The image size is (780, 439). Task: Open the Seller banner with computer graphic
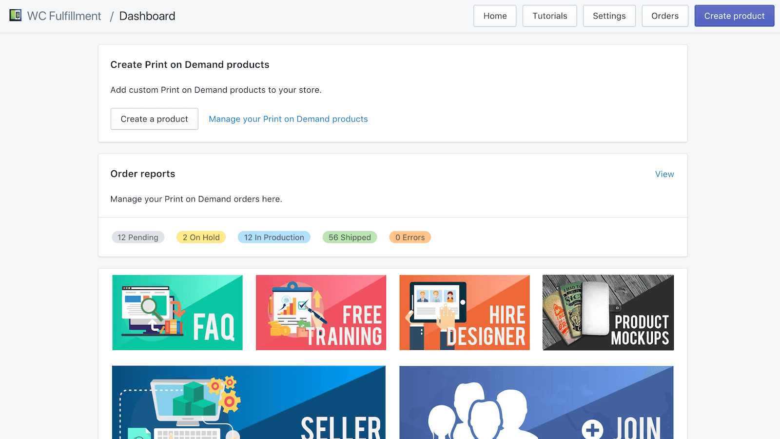tap(249, 402)
